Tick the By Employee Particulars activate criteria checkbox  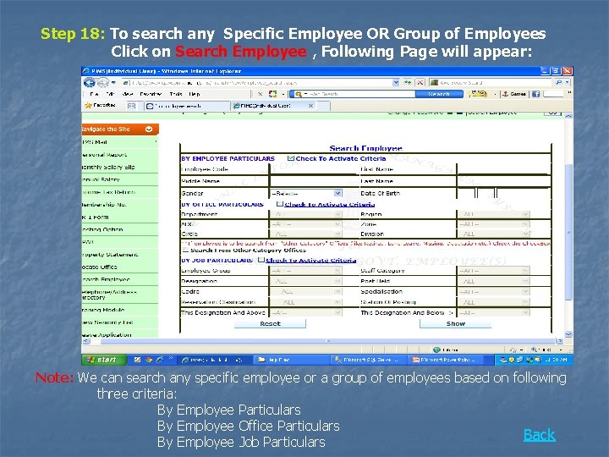tap(290, 158)
